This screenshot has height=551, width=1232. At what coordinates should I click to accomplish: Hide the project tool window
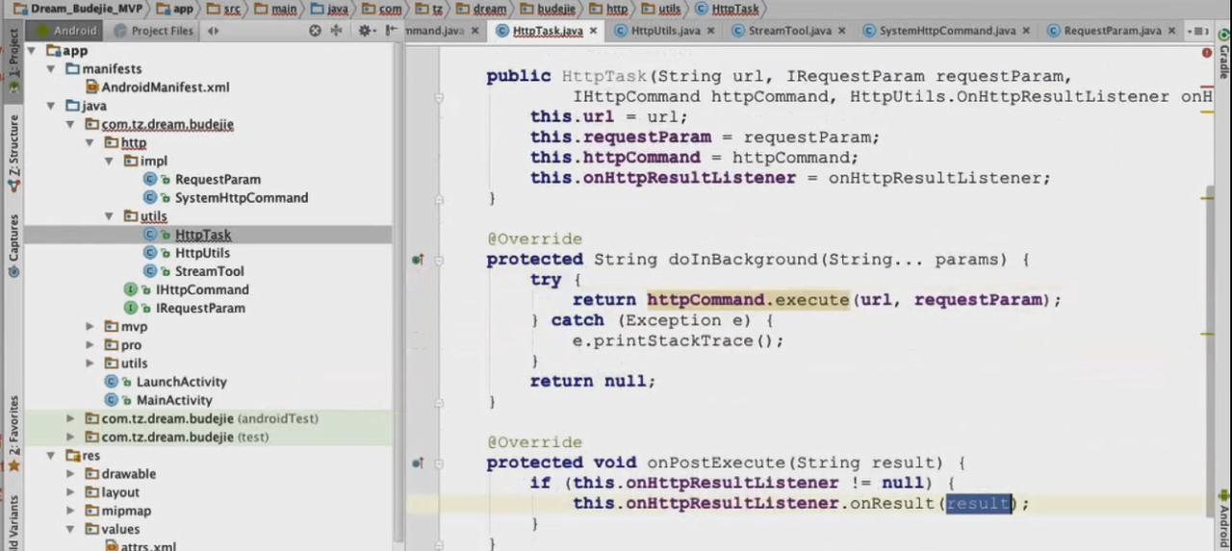(x=390, y=31)
